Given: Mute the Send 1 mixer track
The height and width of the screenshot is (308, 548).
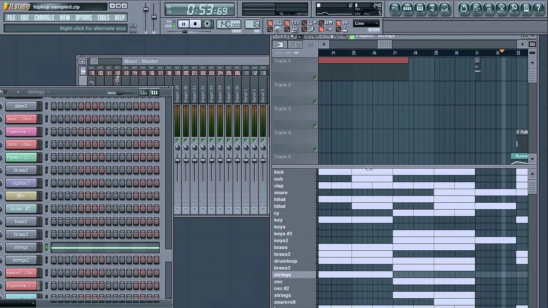Looking at the screenshot, I should [246, 140].
